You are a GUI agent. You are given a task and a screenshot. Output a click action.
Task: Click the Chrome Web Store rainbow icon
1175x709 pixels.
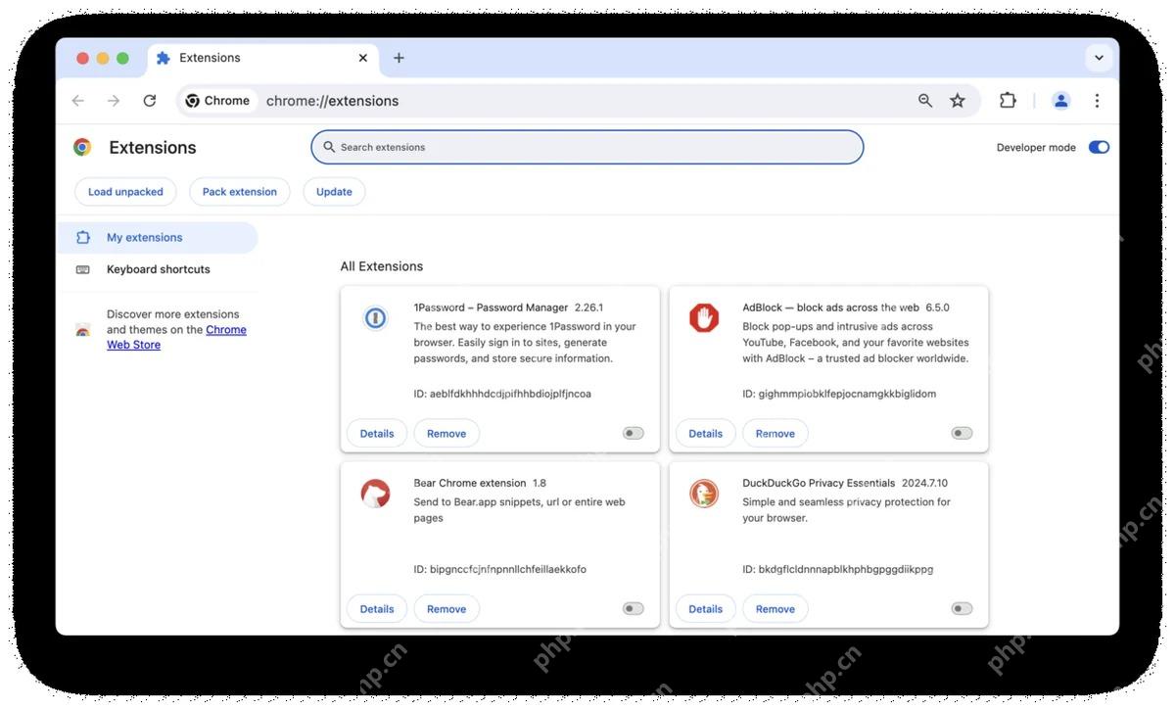(x=83, y=330)
